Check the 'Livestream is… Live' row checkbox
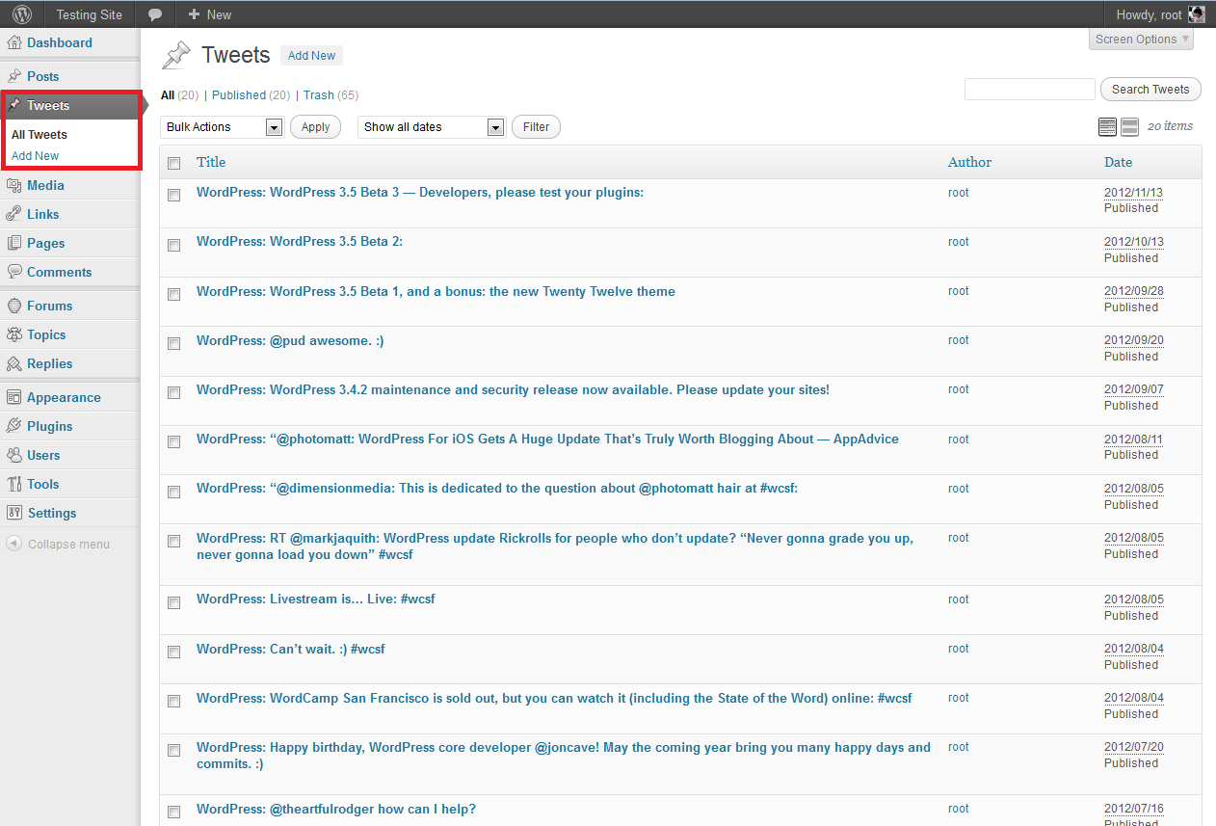 pyautogui.click(x=173, y=602)
